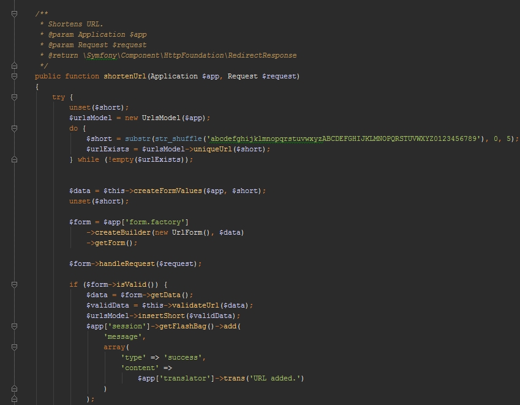Collapse the getFlashBag()->add( call fold marker
Image resolution: width=520 pixels, height=405 pixels.
pos(14,327)
